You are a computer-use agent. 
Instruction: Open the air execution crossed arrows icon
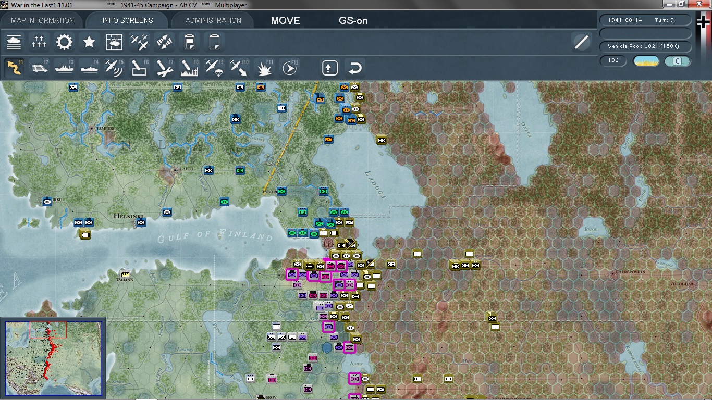click(x=164, y=42)
